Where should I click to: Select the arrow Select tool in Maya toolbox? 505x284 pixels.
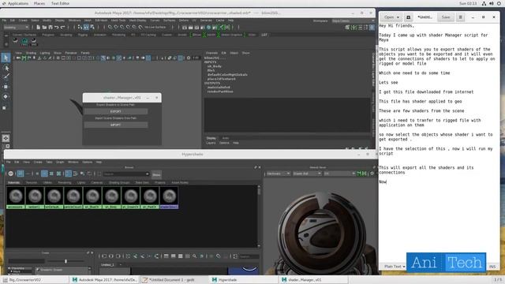[x=6, y=58]
